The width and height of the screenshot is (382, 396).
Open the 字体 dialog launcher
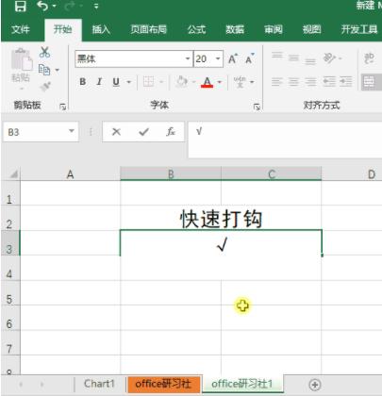click(x=257, y=107)
